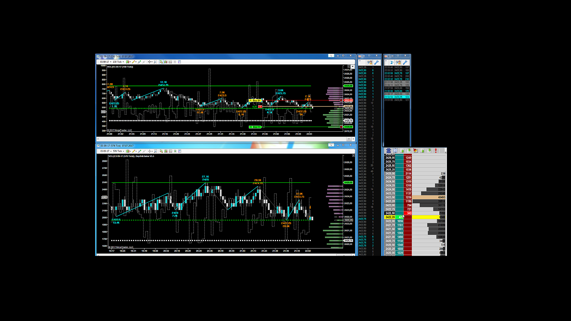Viewport: 571px width, 321px height.
Task: Click the horizontal scrollbar thumb under 150 Tick chart
Action: [x=349, y=139]
